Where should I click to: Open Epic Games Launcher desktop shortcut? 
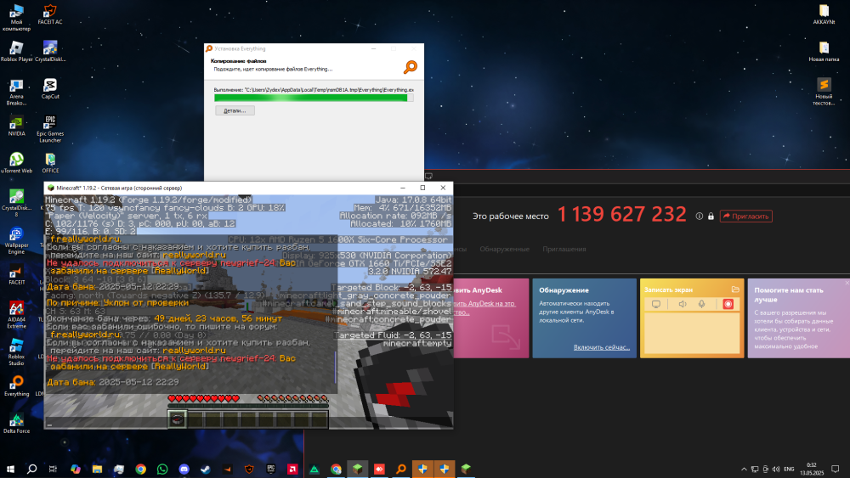click(x=50, y=129)
